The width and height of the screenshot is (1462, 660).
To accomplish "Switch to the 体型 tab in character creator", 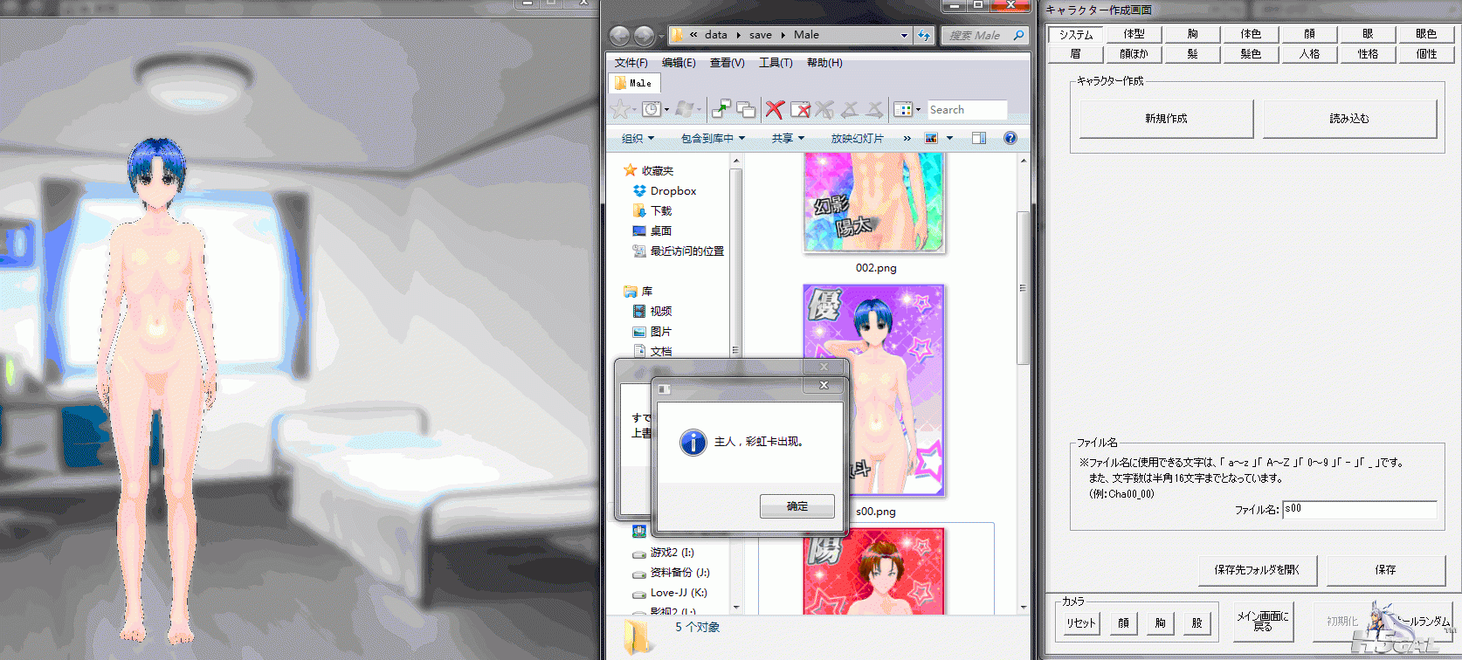I will (x=1134, y=34).
